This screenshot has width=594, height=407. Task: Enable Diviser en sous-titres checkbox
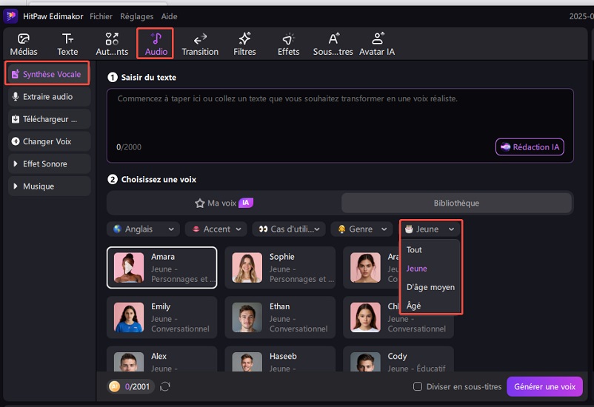tap(418, 386)
